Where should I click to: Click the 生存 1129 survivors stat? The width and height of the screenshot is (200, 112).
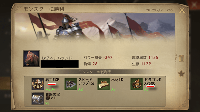pos(141,64)
